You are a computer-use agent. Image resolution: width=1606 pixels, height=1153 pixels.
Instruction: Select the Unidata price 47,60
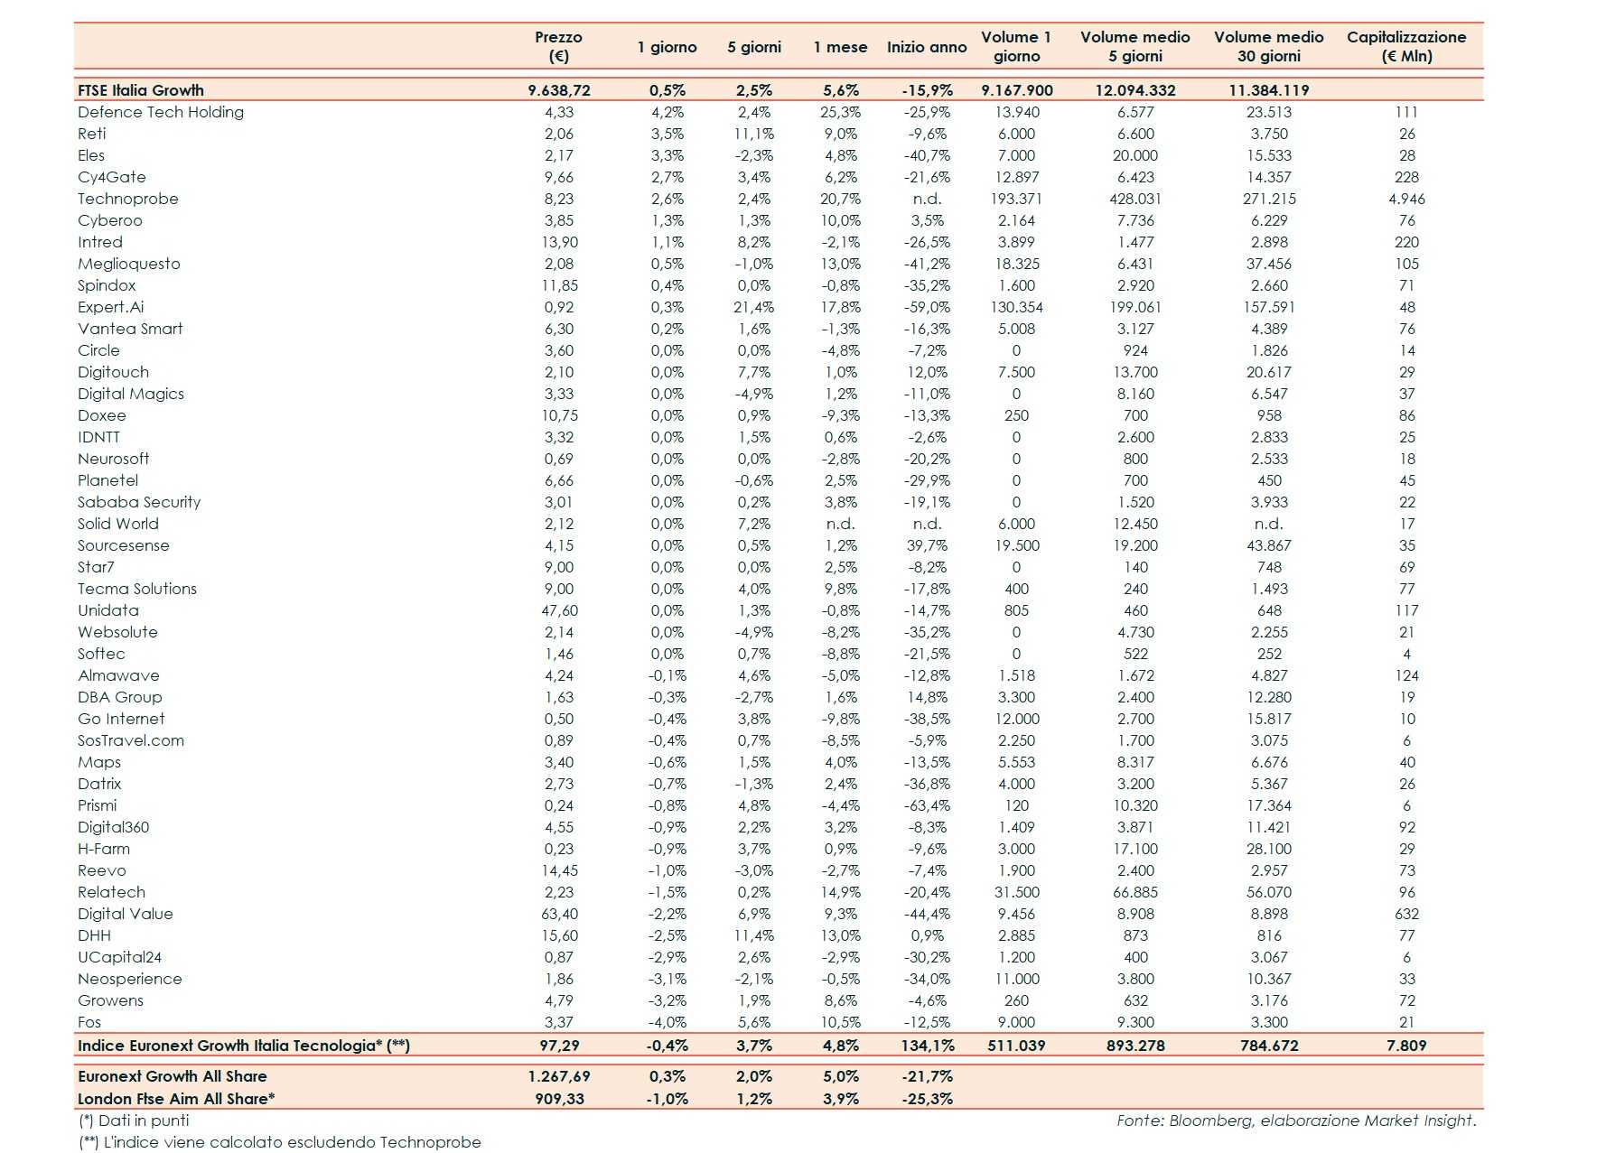coord(559,610)
